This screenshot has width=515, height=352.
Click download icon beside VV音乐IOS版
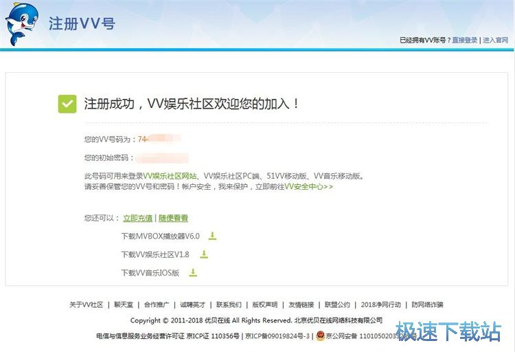pyautogui.click(x=193, y=273)
